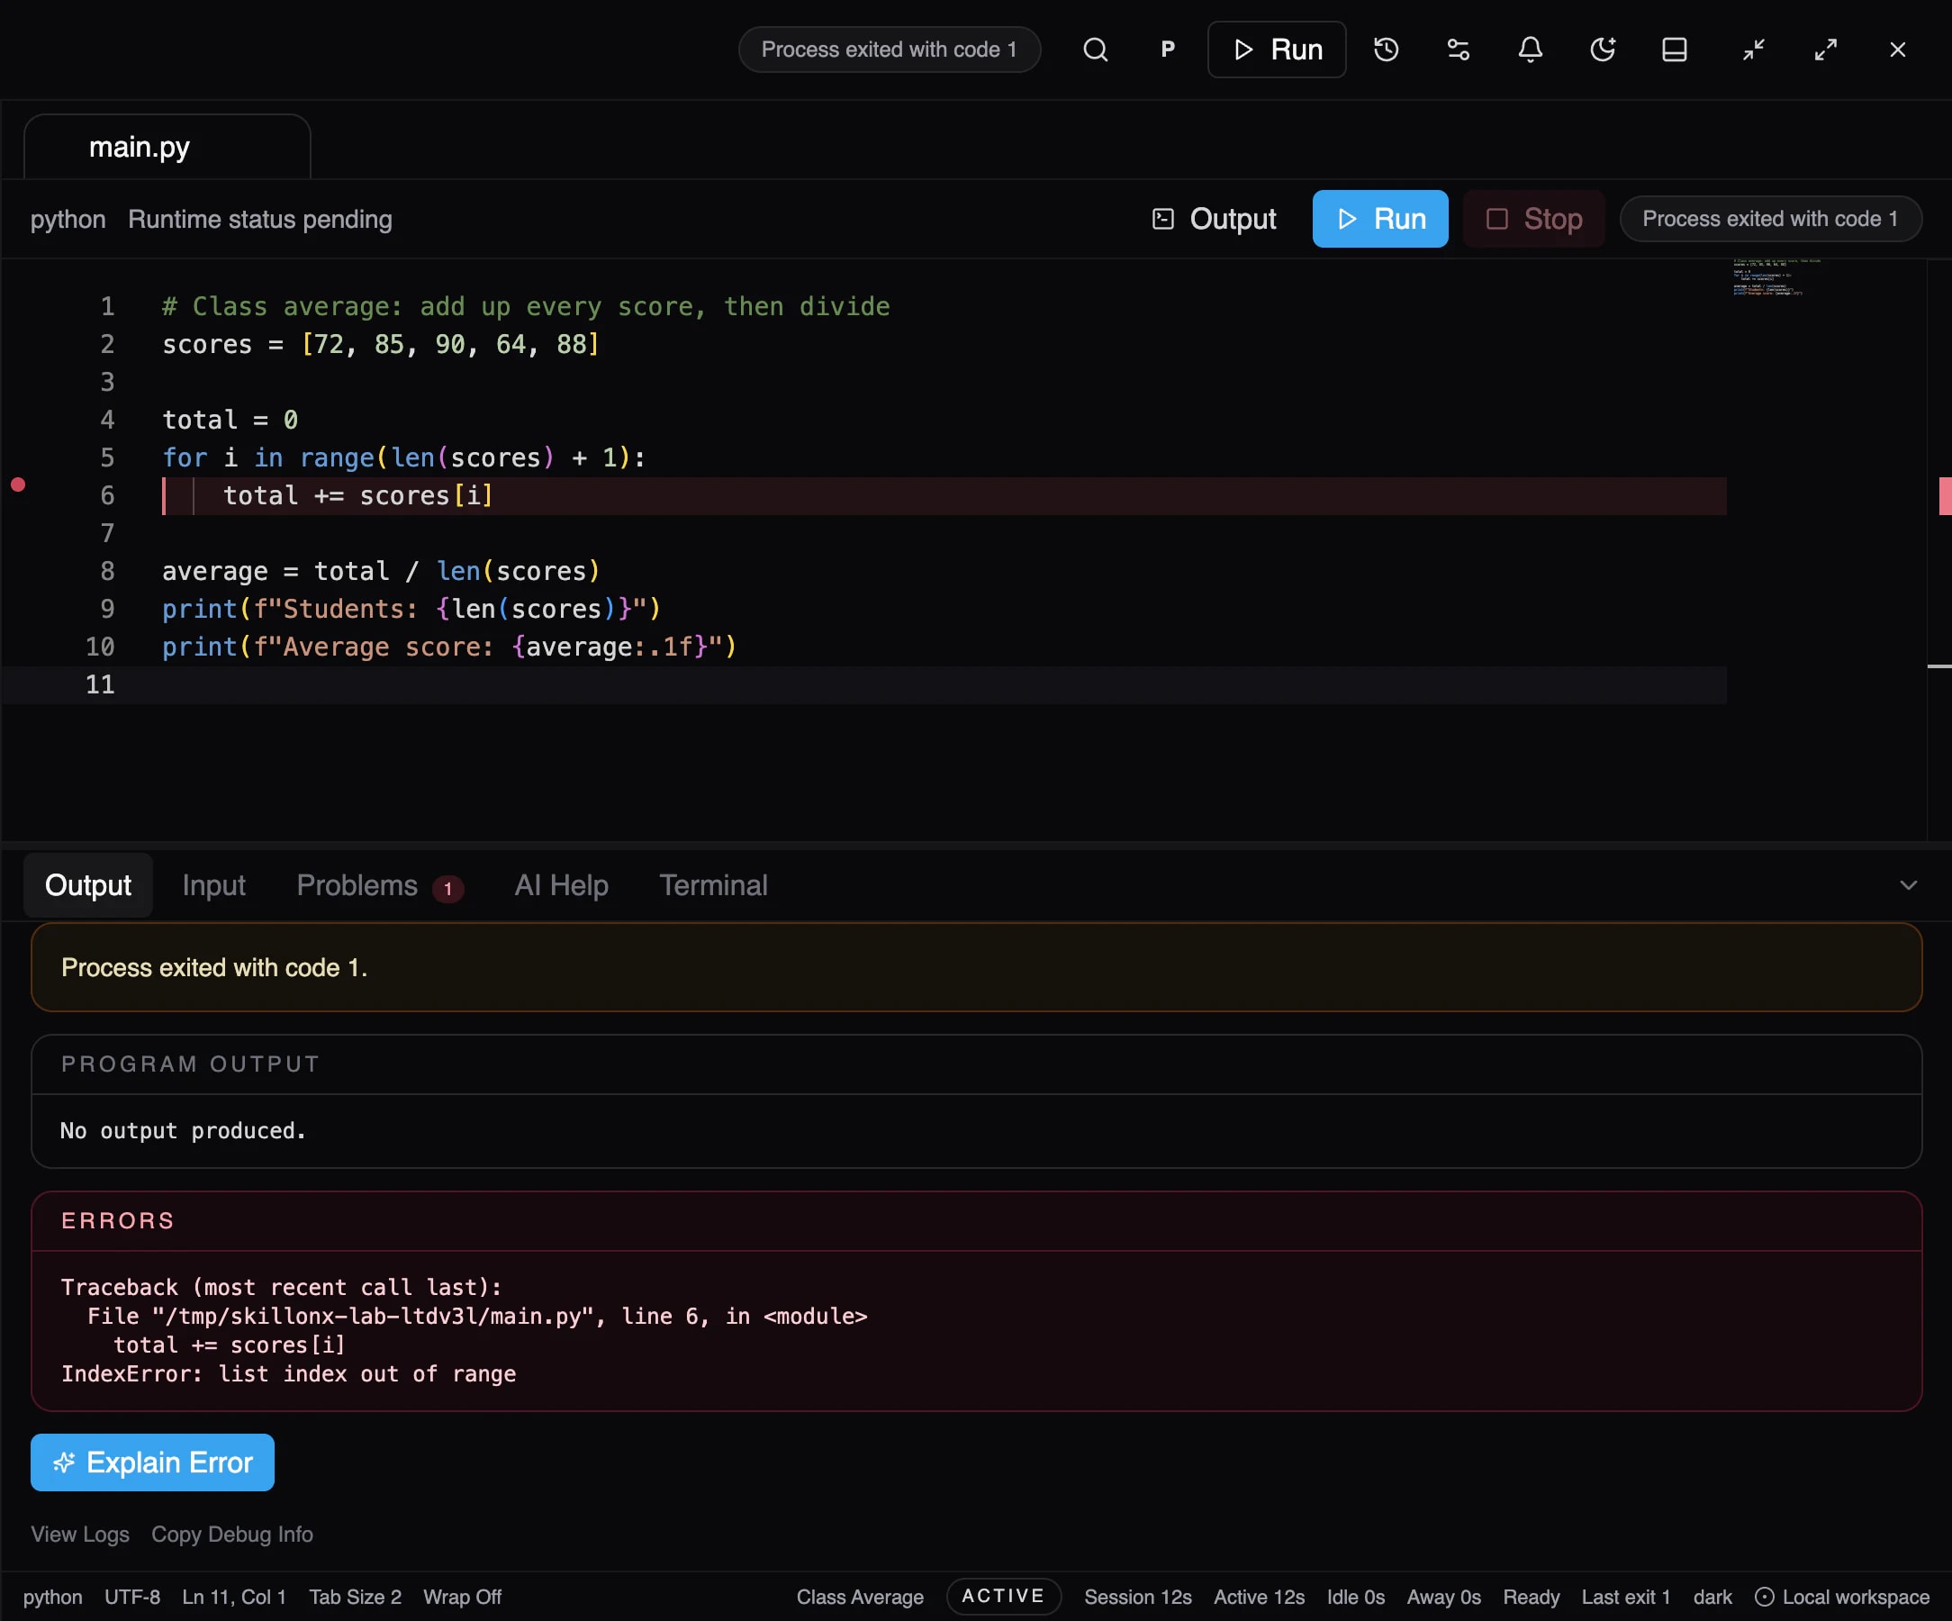
Task: Click 'Last exit 1' in status bar
Action: pyautogui.click(x=1626, y=1597)
